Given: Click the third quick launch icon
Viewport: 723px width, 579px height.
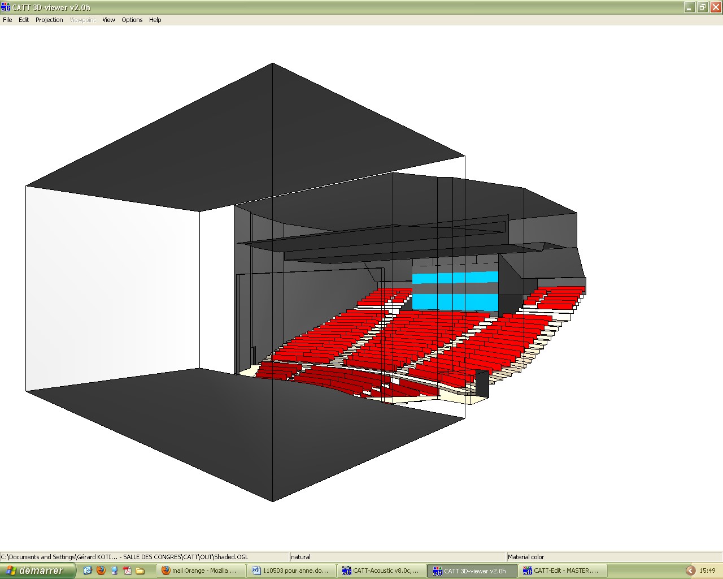Looking at the screenshot, I should coord(115,571).
